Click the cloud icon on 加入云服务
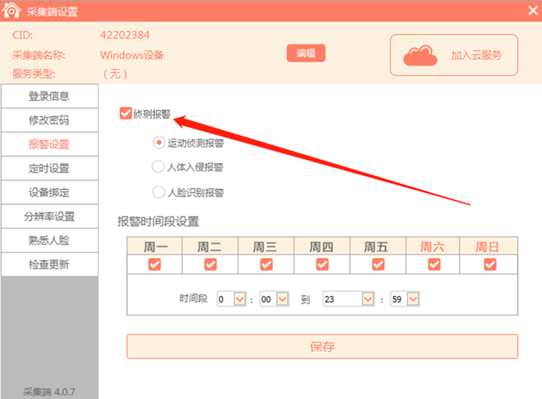This screenshot has width=542, height=399. pos(421,54)
